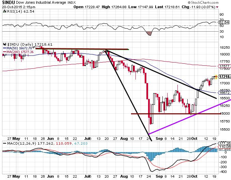Open the StockCharts.com copyright link
Image resolution: width=231 pixels, height=180 pixels.
click(203, 2)
